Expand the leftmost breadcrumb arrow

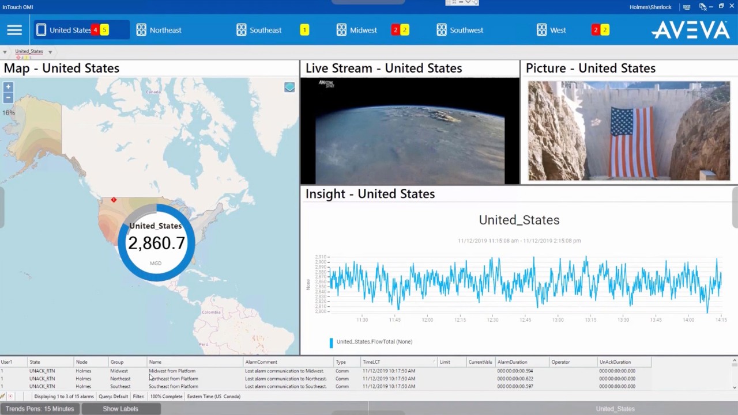5,52
